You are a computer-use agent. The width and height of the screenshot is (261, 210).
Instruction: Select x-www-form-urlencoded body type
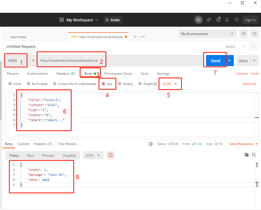pos(74,84)
